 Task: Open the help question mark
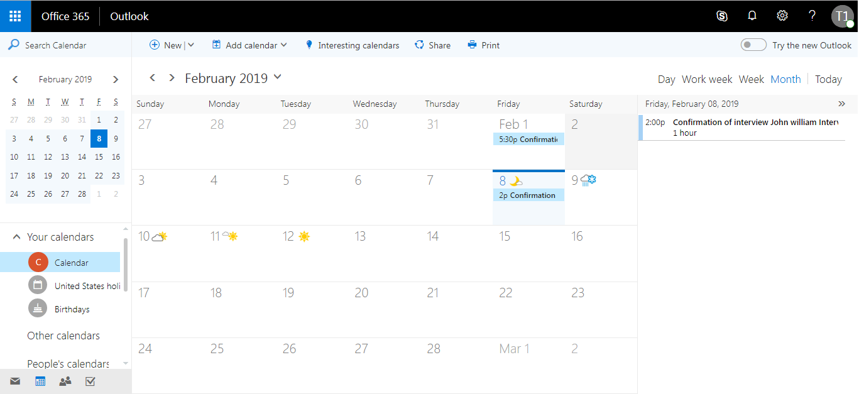pos(812,16)
